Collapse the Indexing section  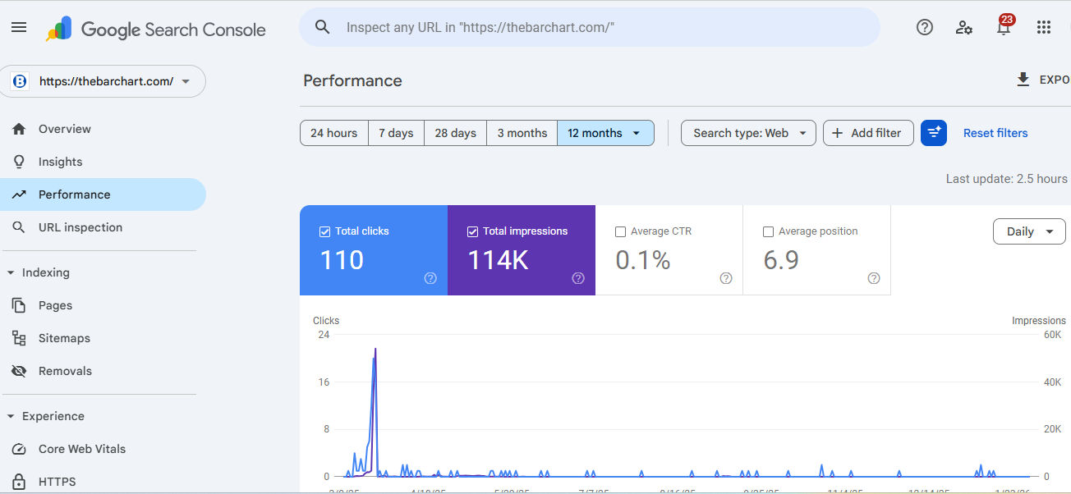coord(11,272)
